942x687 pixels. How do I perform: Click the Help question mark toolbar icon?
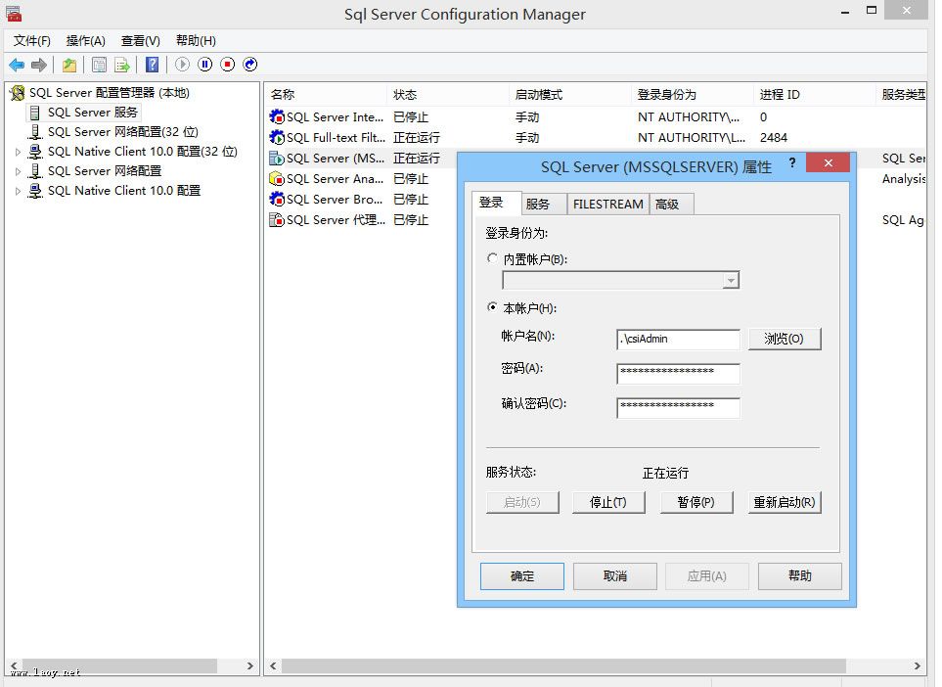153,65
